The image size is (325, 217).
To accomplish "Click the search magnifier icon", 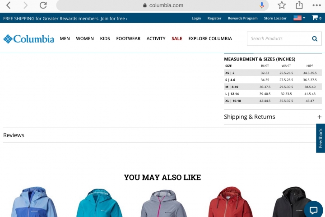I will pyautogui.click(x=315, y=38).
